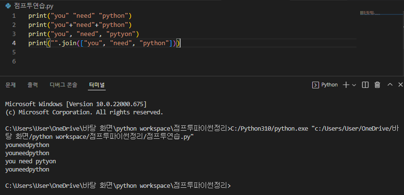Close the terminal panel with the X
The height and width of the screenshot is (195, 404).
[x=400, y=85]
